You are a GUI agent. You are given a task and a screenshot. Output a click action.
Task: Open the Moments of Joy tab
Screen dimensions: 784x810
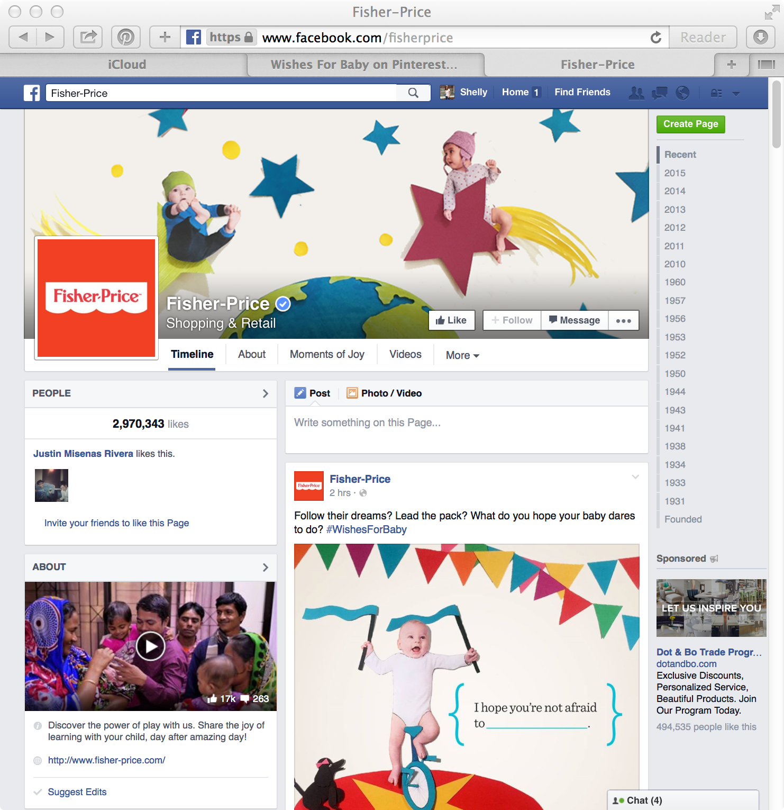[327, 354]
